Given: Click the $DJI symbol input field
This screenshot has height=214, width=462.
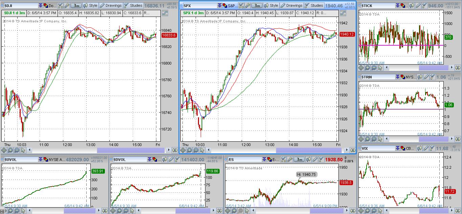Looking at the screenshot, I should click(21, 6).
